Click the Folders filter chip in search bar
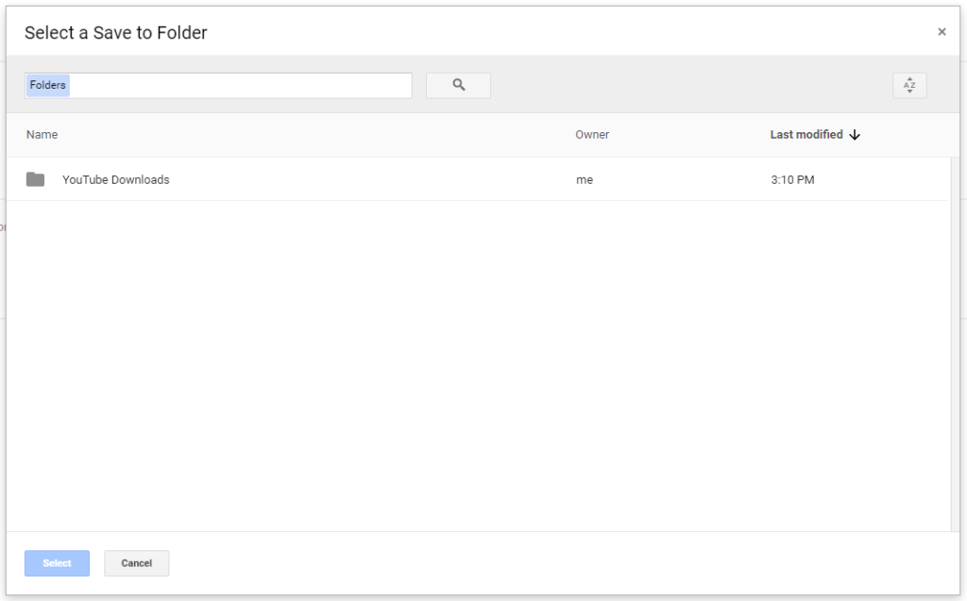The width and height of the screenshot is (967, 601). (47, 85)
